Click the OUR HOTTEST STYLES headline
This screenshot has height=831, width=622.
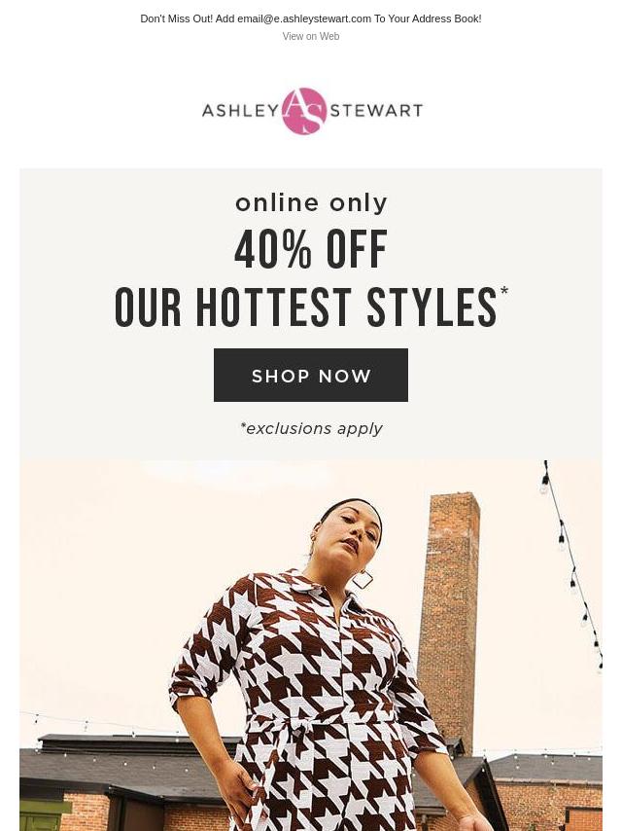[306, 307]
